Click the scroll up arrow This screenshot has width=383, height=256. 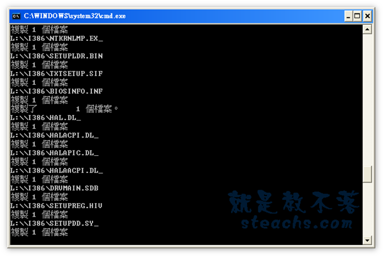pyautogui.click(x=367, y=29)
